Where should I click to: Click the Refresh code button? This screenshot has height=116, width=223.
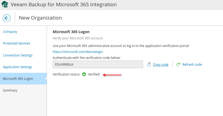tap(192, 64)
